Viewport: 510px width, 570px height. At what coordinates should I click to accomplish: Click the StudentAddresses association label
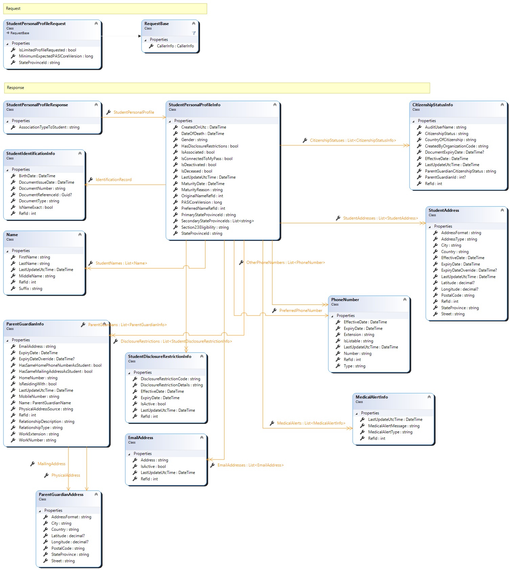point(380,218)
